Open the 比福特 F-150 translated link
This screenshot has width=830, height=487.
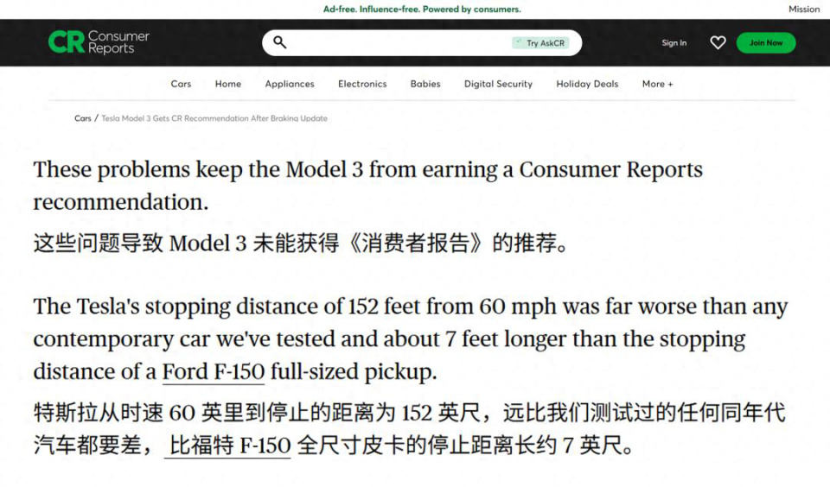228,446
